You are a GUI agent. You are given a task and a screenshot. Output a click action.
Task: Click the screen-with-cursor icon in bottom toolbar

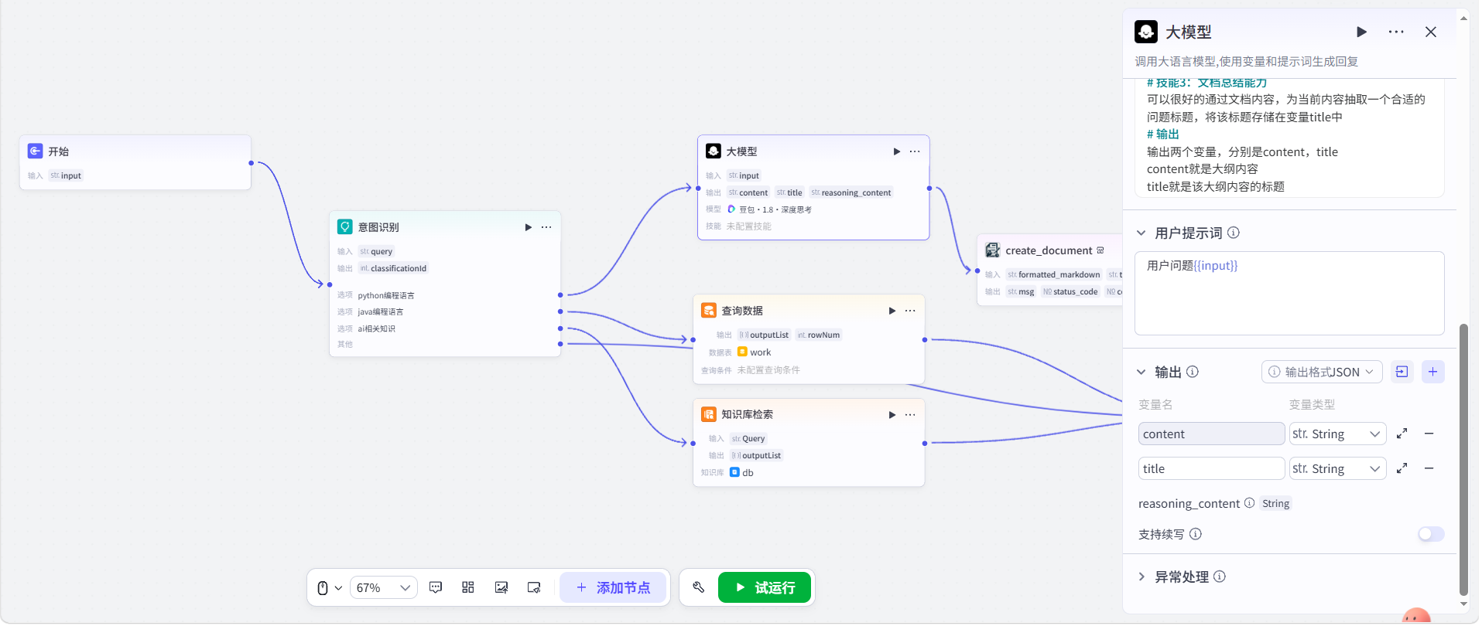click(534, 587)
